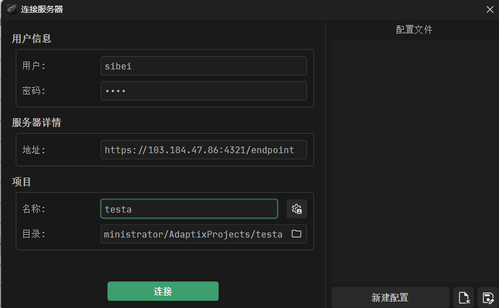Click the project settings gear icon
The image size is (499, 308).
(297, 209)
